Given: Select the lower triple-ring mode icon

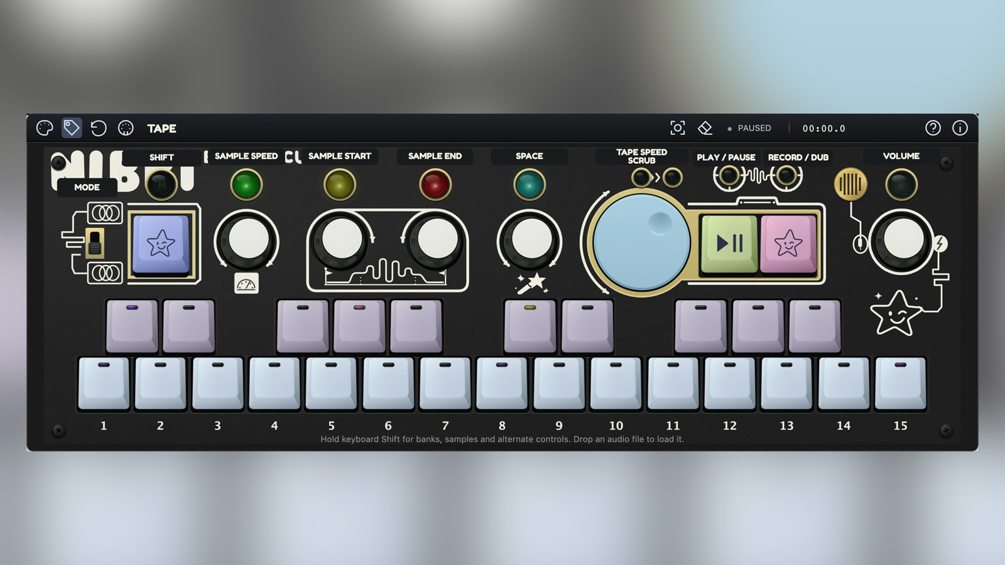Looking at the screenshot, I should pyautogui.click(x=106, y=273).
